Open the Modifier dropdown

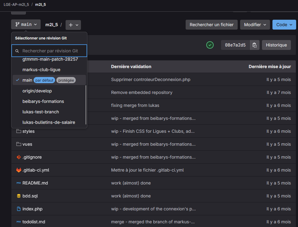[255, 25]
